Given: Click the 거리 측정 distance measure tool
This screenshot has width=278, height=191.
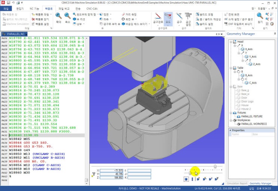Looking at the screenshot, I should [128, 14].
